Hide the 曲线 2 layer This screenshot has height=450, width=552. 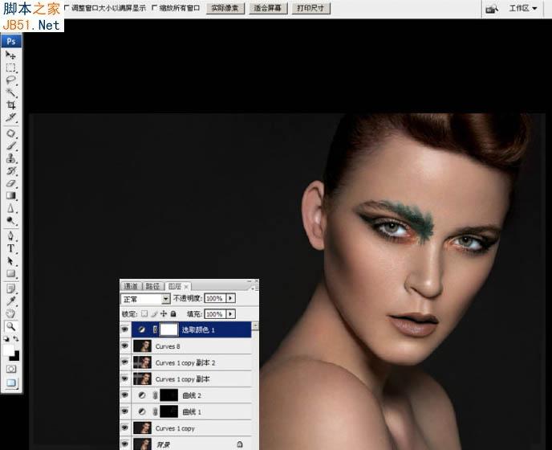125,395
